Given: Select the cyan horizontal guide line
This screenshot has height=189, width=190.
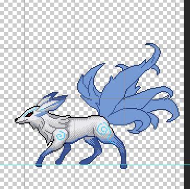Looking at the screenshot, I should click(95, 165).
